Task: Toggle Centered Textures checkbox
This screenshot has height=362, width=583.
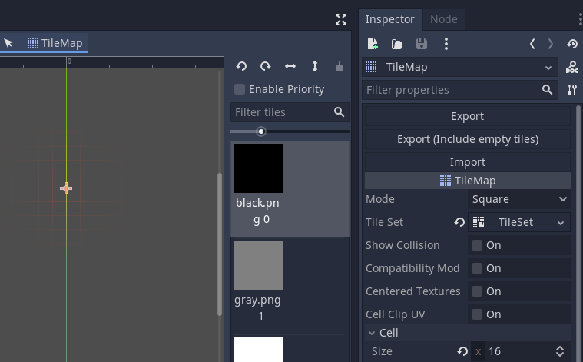Action: (x=477, y=291)
